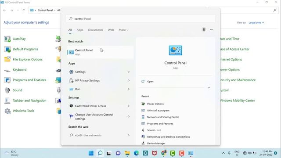Launch File Explorer from the taskbar

tap(127, 153)
